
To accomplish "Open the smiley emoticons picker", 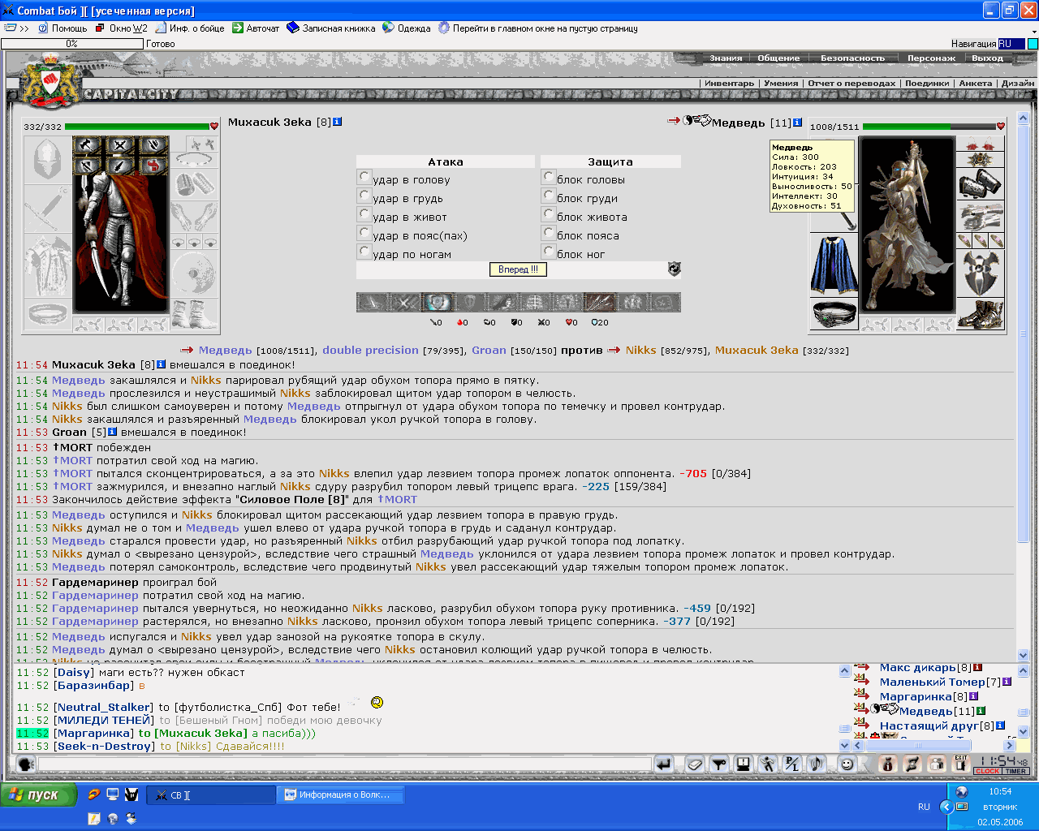I will 847,764.
